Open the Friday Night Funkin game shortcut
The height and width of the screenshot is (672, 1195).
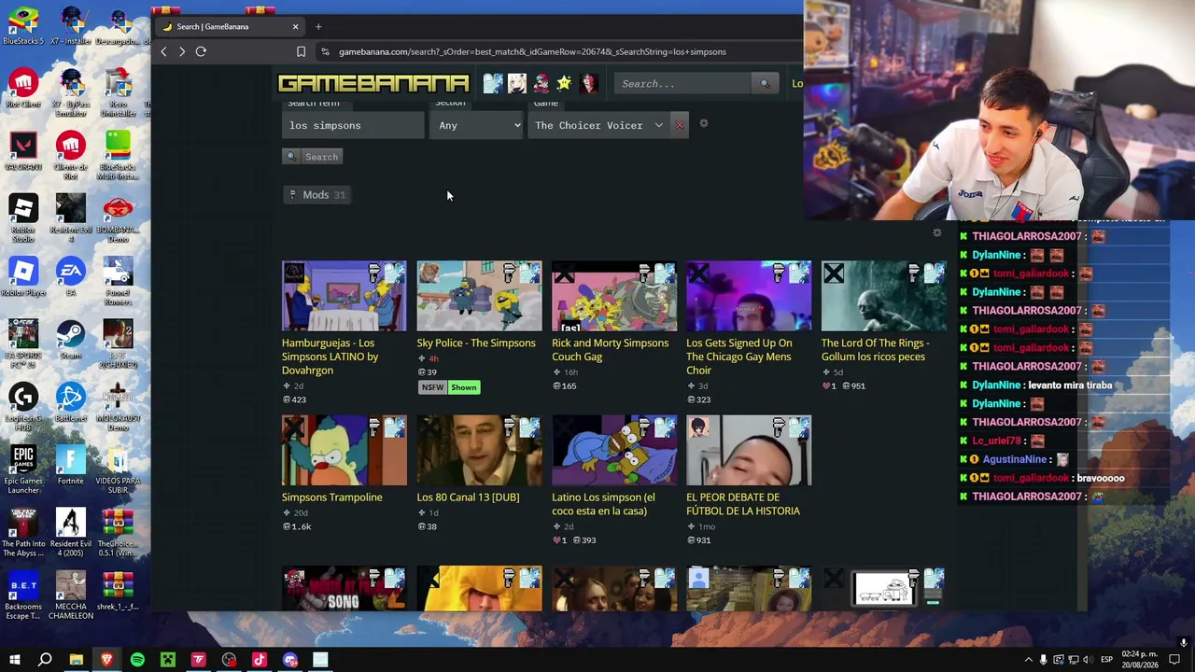541,83
